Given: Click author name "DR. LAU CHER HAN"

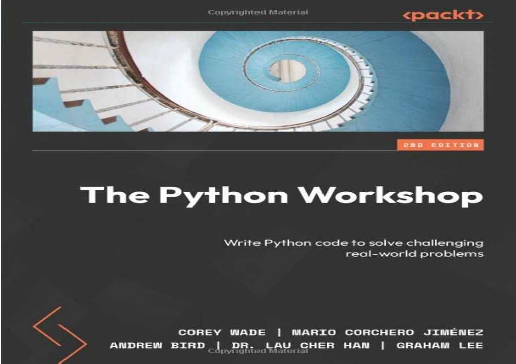Looking at the screenshot, I should (x=301, y=345).
